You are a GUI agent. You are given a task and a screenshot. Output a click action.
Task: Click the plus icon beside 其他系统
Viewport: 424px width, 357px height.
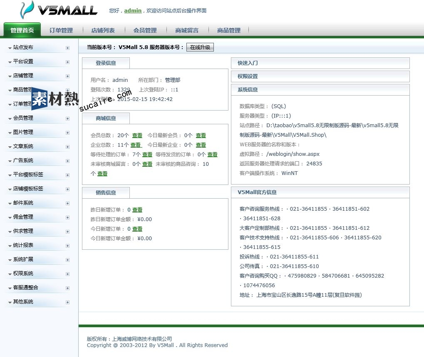point(67,302)
